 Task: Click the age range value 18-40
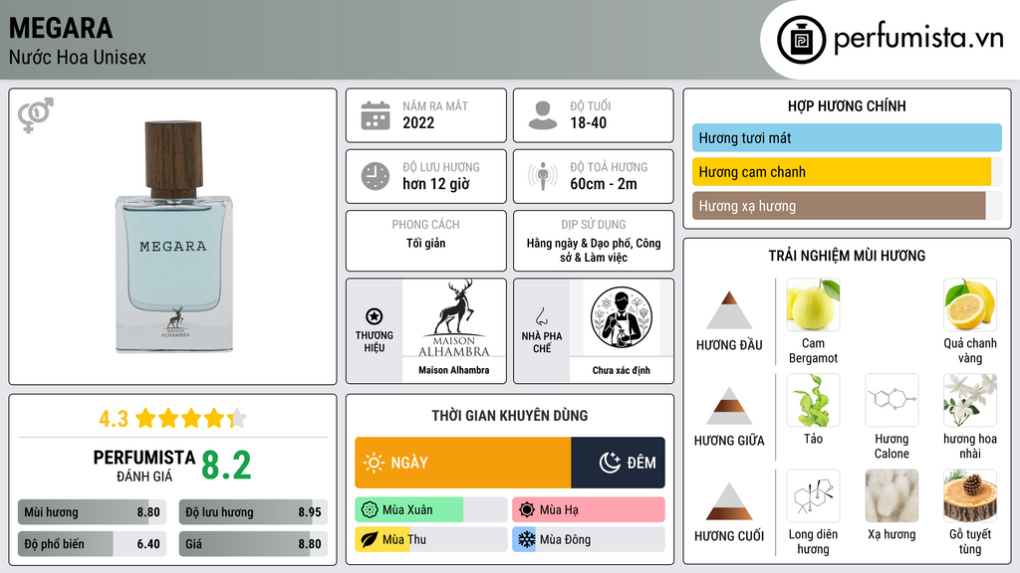[x=588, y=122]
